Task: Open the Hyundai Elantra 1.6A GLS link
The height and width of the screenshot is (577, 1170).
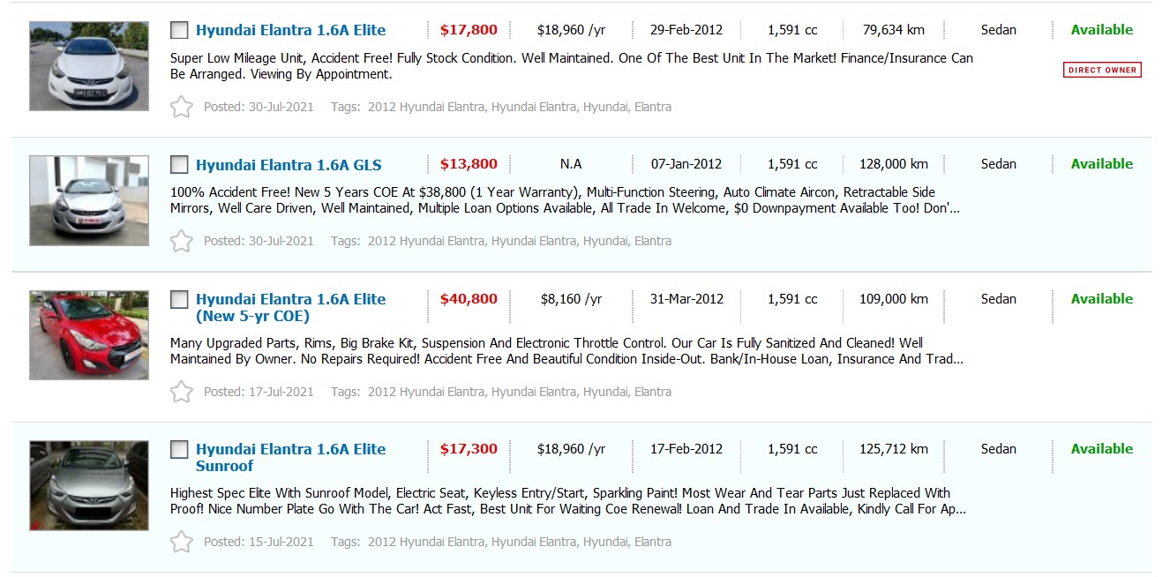Action: pos(289,165)
